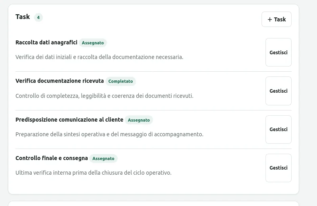Image resolution: width=317 pixels, height=206 pixels.
Task: Click the + Task button
Action: (x=276, y=19)
